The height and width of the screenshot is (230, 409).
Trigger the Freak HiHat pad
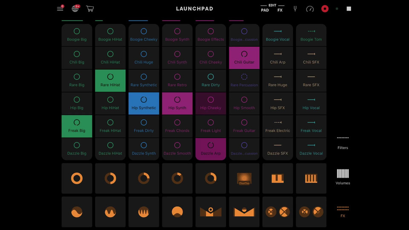click(110, 126)
